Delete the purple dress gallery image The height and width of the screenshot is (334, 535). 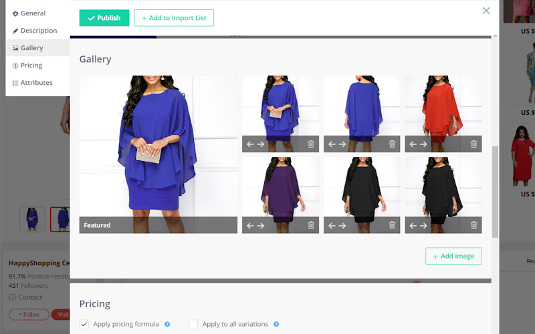[x=311, y=225]
